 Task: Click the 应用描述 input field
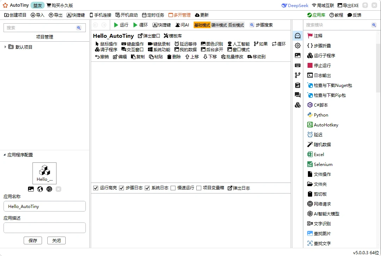point(45,228)
